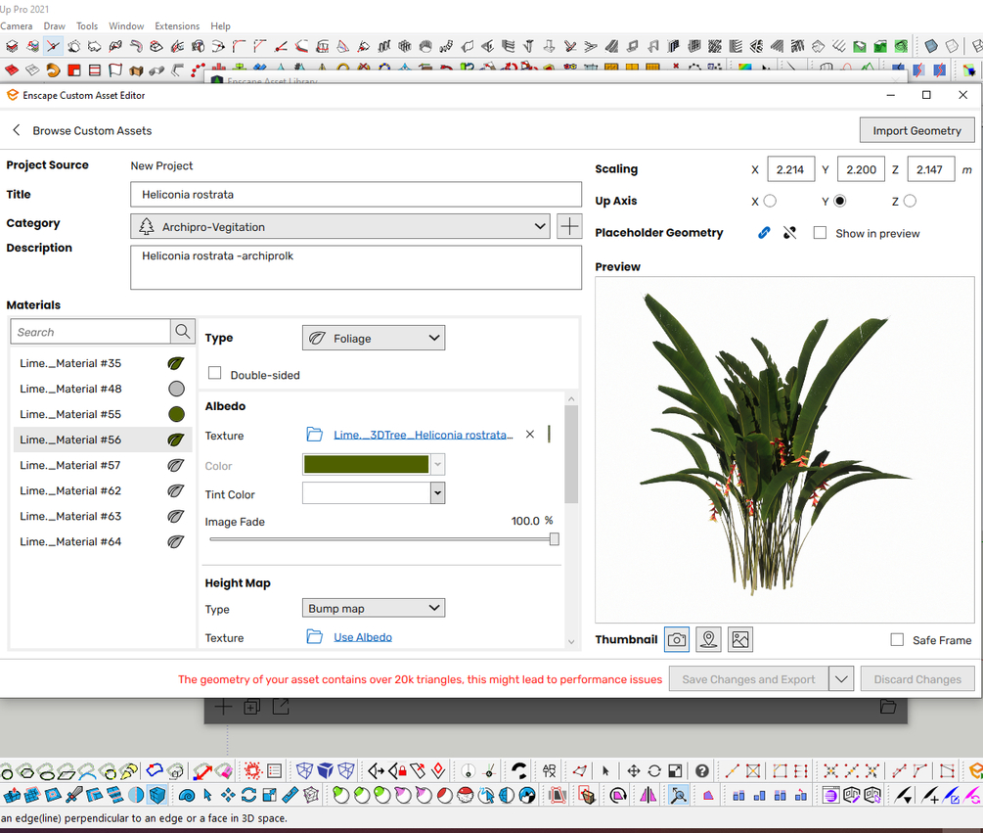Image resolution: width=983 pixels, height=833 pixels.
Task: Click the Scaling X value field
Action: pyautogui.click(x=790, y=169)
